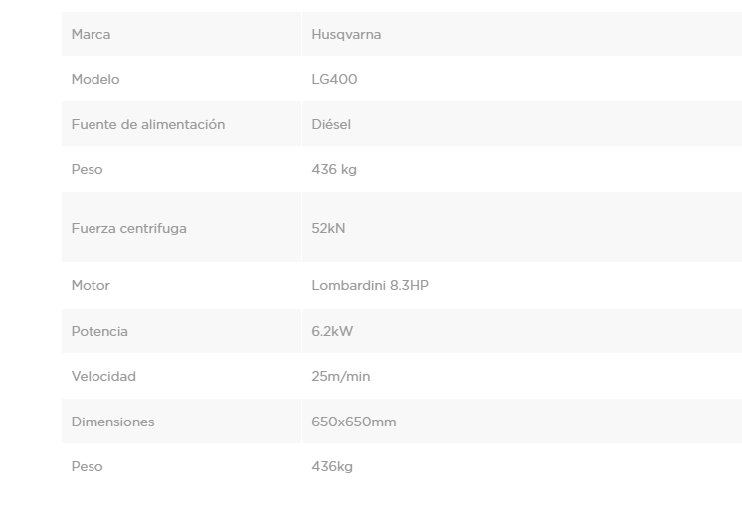The image size is (742, 506).
Task: Click the Modelo row label
Action: [95, 80]
